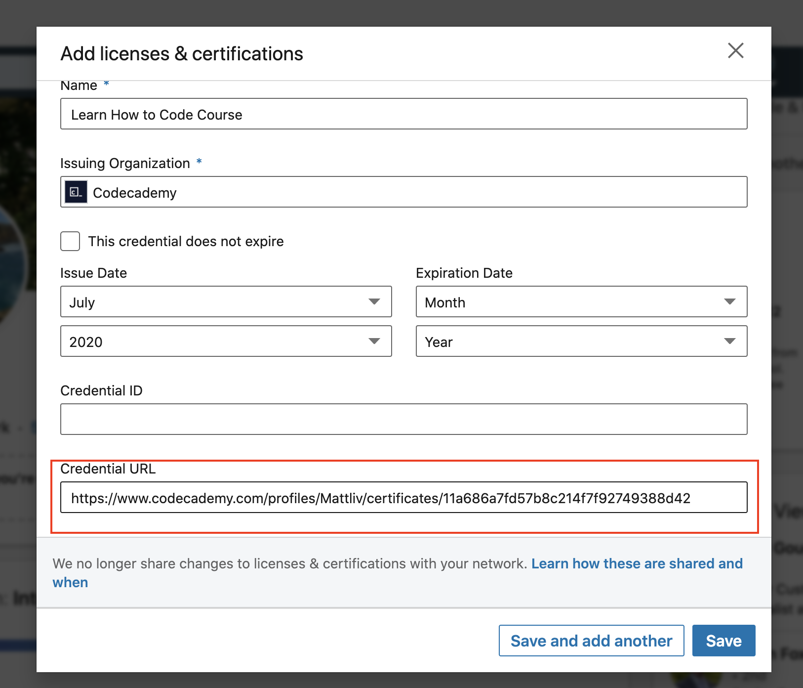This screenshot has height=688, width=803.
Task: Click the Codecademy logo icon
Action: pos(76,192)
